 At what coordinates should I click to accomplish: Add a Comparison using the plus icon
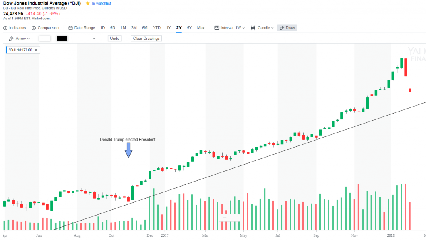pos(34,28)
